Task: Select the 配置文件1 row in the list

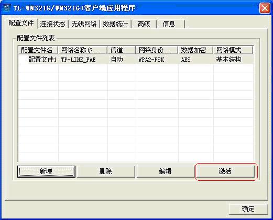Action: coord(136,60)
